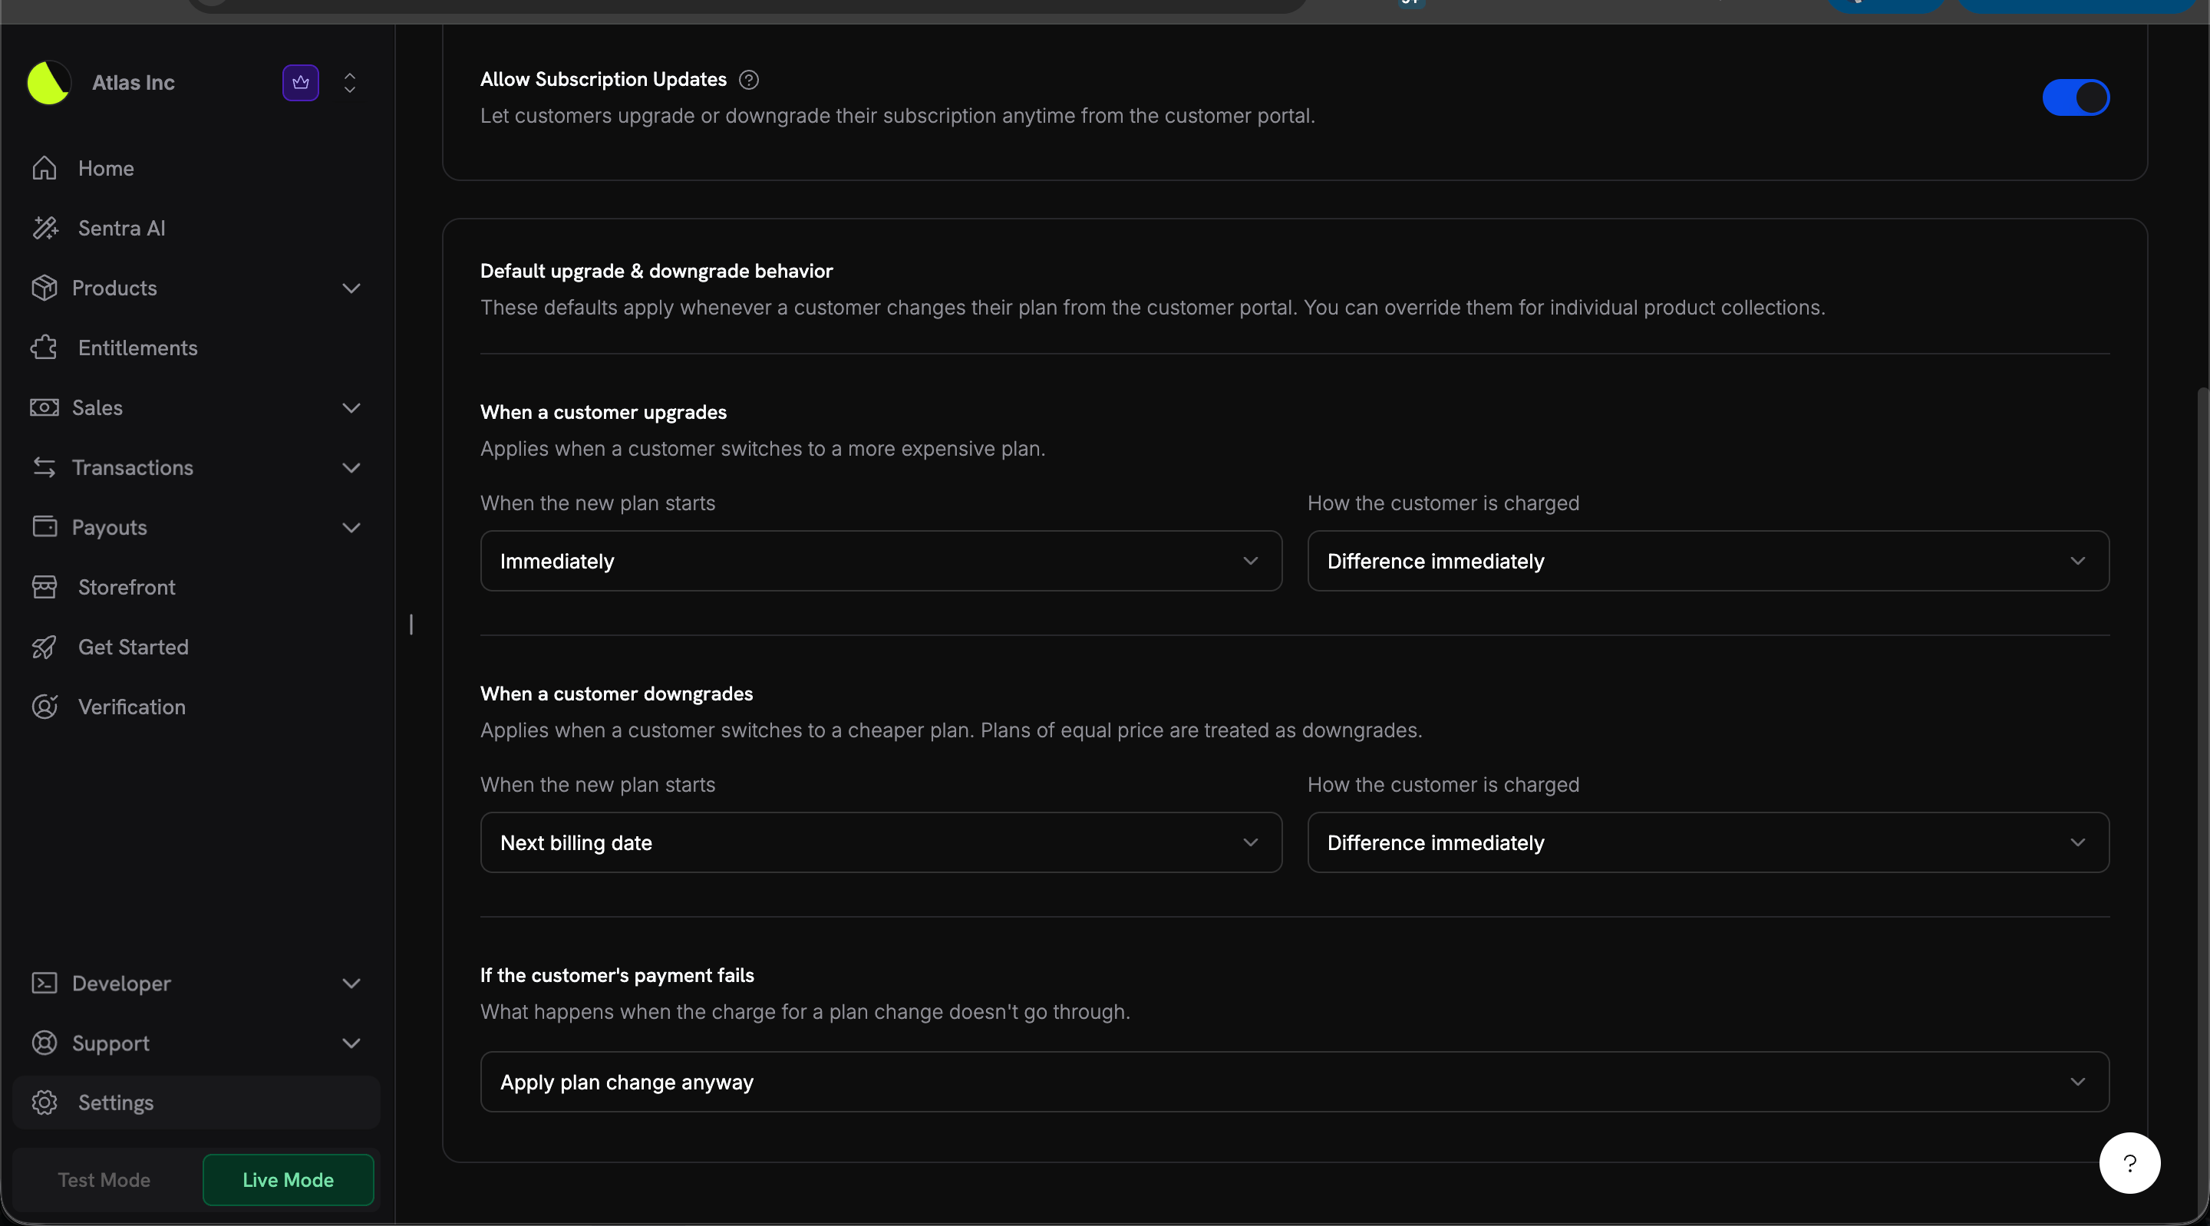The width and height of the screenshot is (2210, 1226).
Task: Click the Home house icon
Action: coord(45,168)
